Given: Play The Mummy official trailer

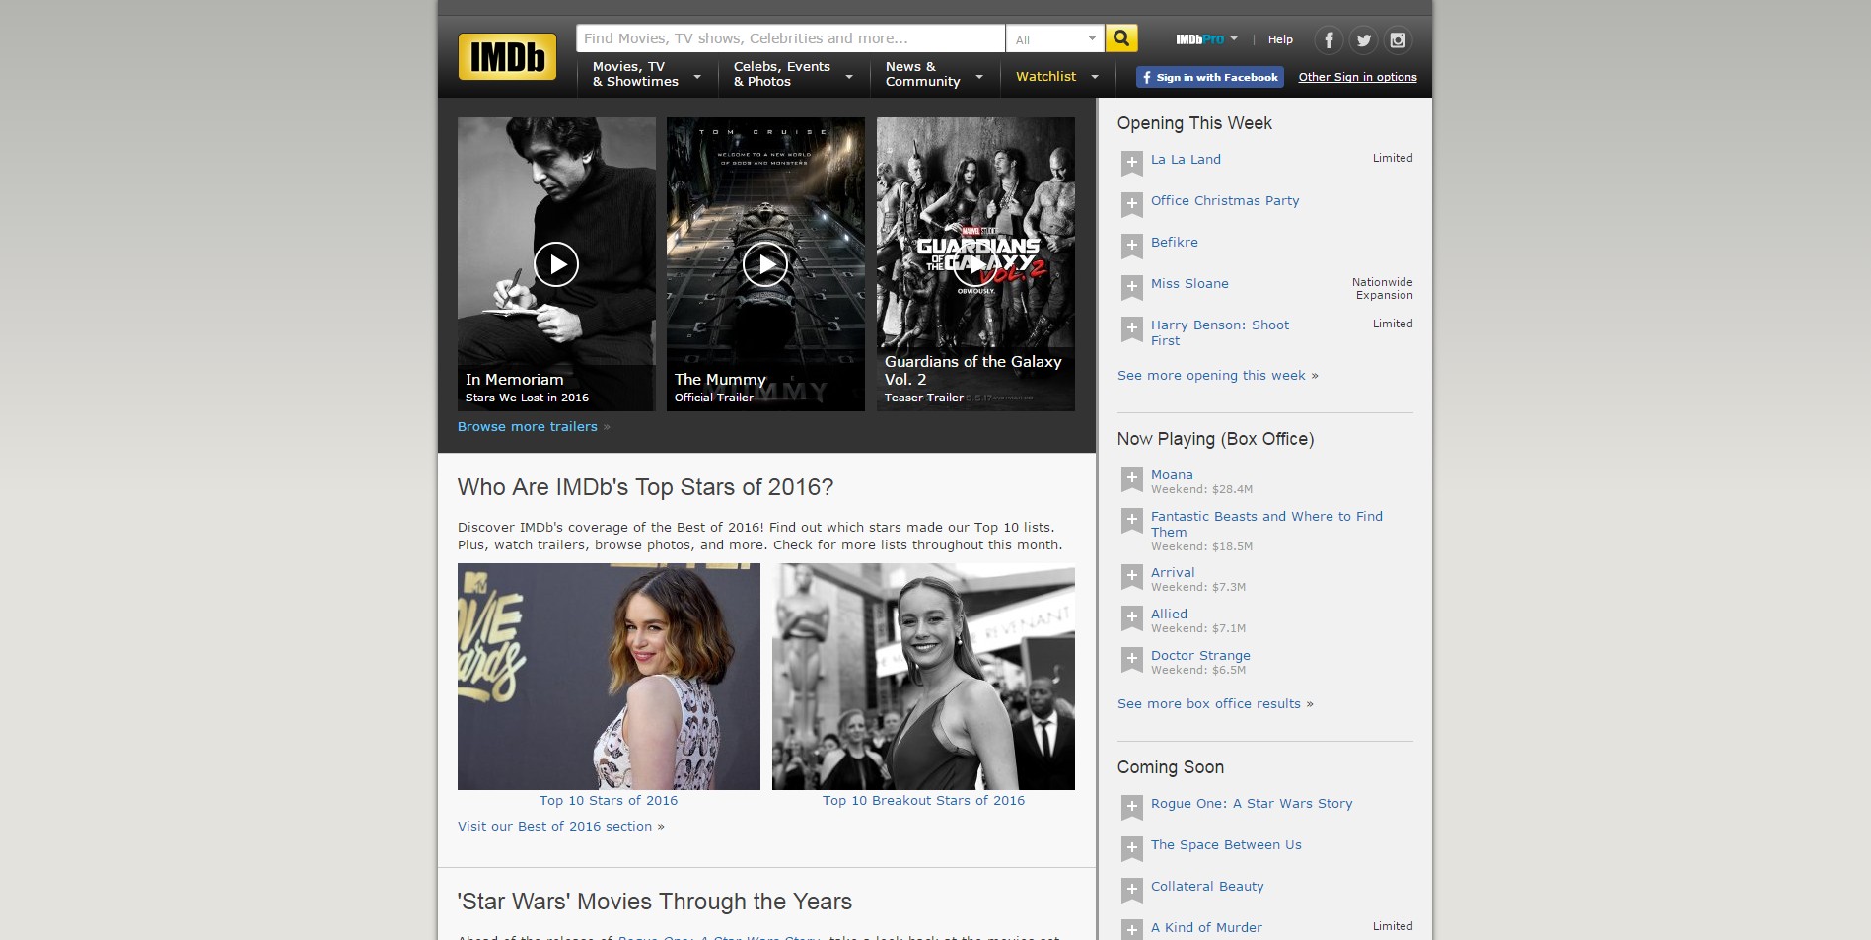Looking at the screenshot, I should (765, 264).
